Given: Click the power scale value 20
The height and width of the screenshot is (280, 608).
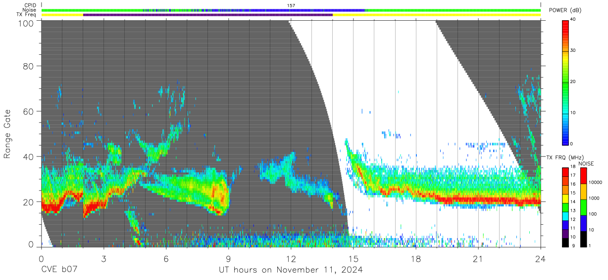Looking at the screenshot, I should coord(573,81).
